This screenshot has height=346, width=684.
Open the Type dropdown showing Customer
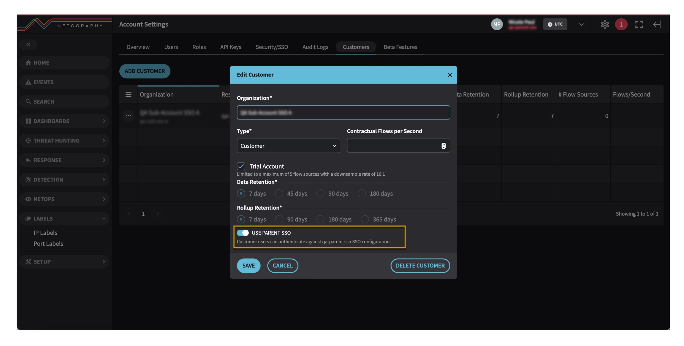[x=288, y=146]
